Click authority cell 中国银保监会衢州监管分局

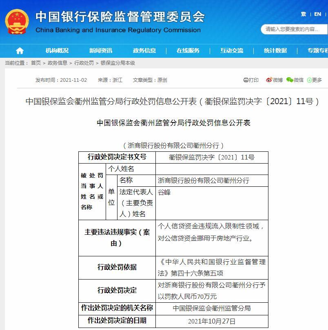click(x=212, y=308)
